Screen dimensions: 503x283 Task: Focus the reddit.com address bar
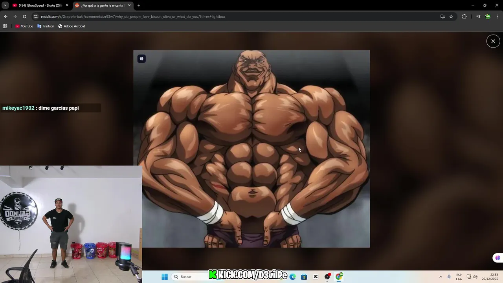pyautogui.click(x=236, y=17)
